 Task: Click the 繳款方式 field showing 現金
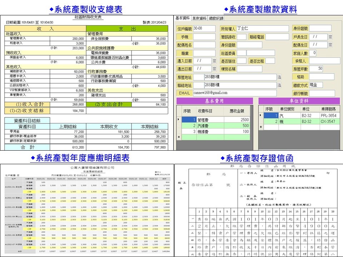coord(316,85)
